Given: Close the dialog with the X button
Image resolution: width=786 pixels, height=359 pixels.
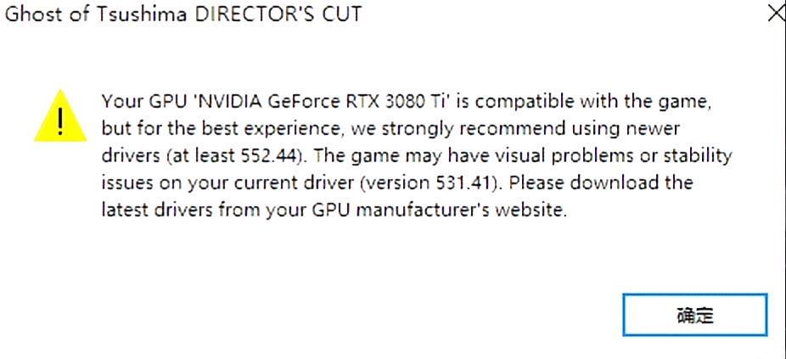Looking at the screenshot, I should (x=778, y=13).
